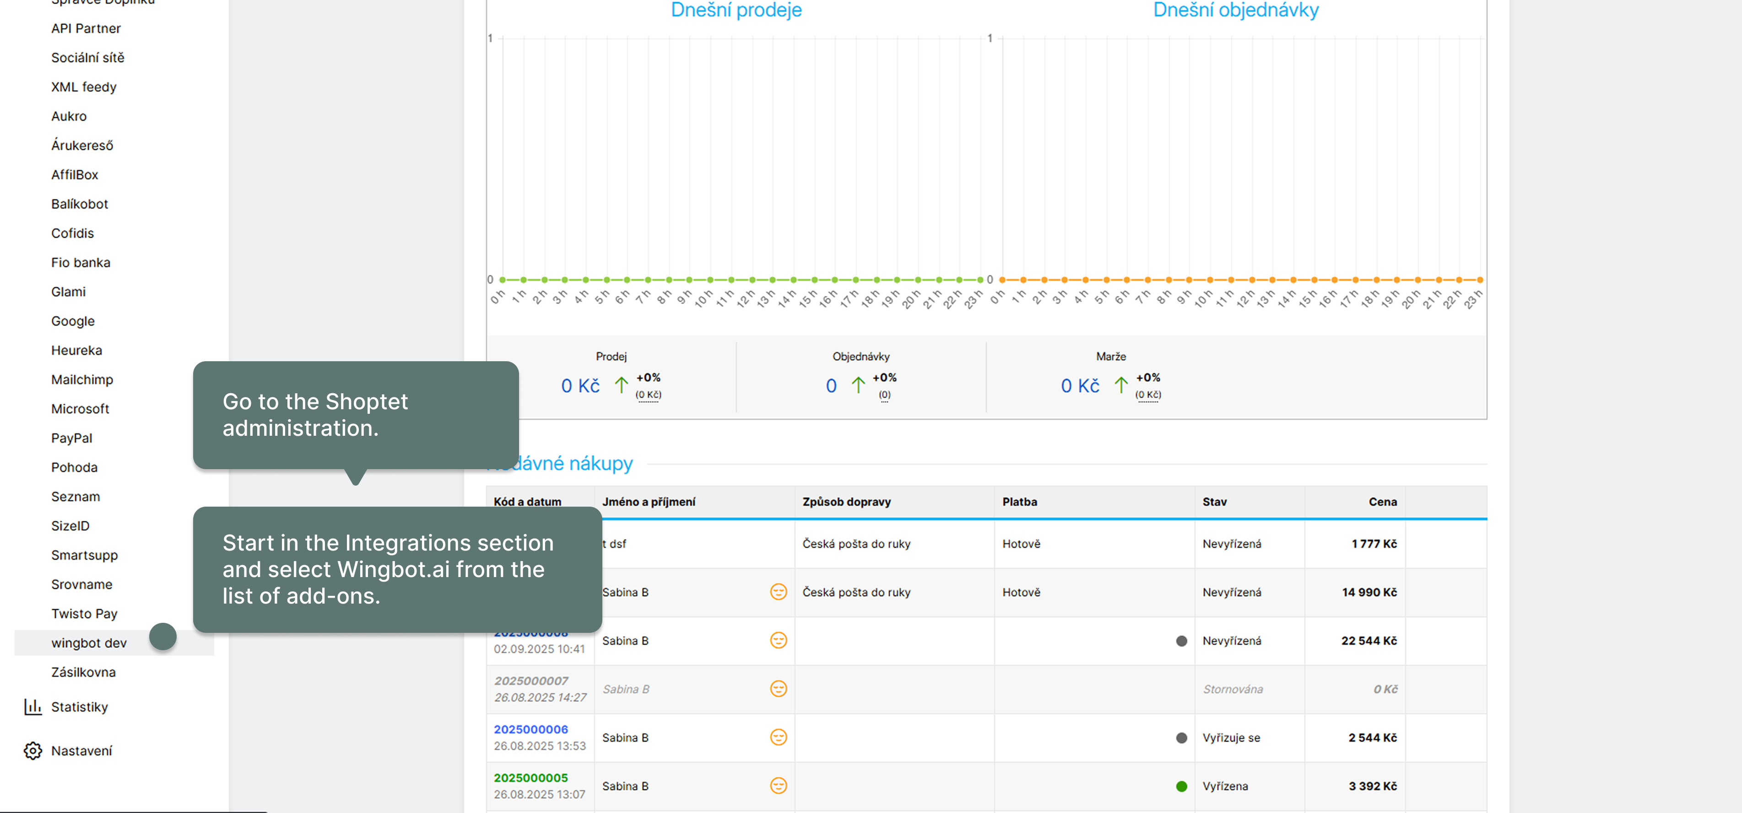
Task: Click smiley icon for order 2025000007
Action: tap(779, 689)
